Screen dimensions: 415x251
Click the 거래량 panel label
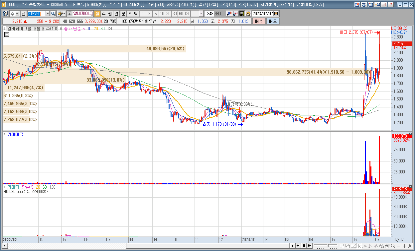[x=13, y=187]
